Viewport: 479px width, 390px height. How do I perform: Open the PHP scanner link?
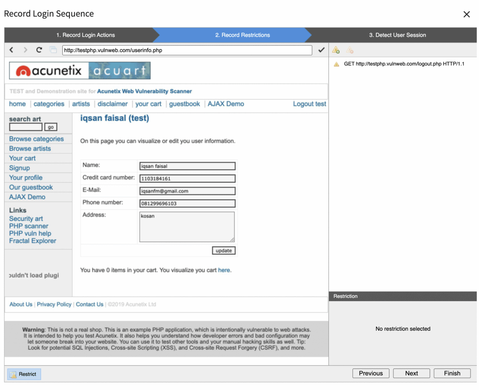point(29,226)
